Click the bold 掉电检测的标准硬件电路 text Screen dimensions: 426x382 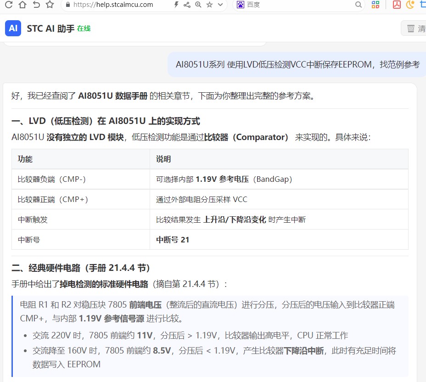104,284
